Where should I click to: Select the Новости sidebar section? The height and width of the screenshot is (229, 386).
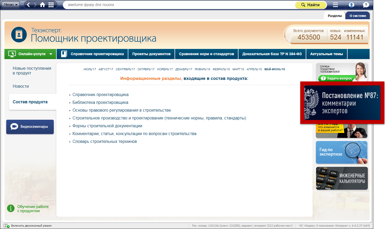point(21,86)
